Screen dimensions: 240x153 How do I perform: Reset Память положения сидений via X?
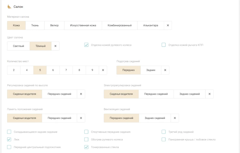[x=81, y=118]
